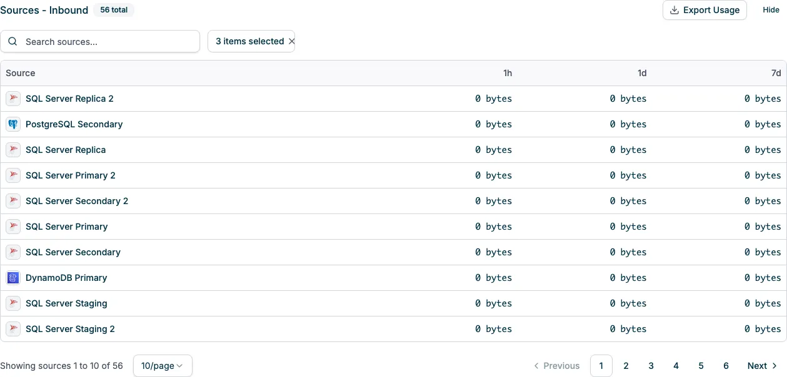Click the 56 total count badge
Viewport: 787px width, 377px height.
(114, 10)
